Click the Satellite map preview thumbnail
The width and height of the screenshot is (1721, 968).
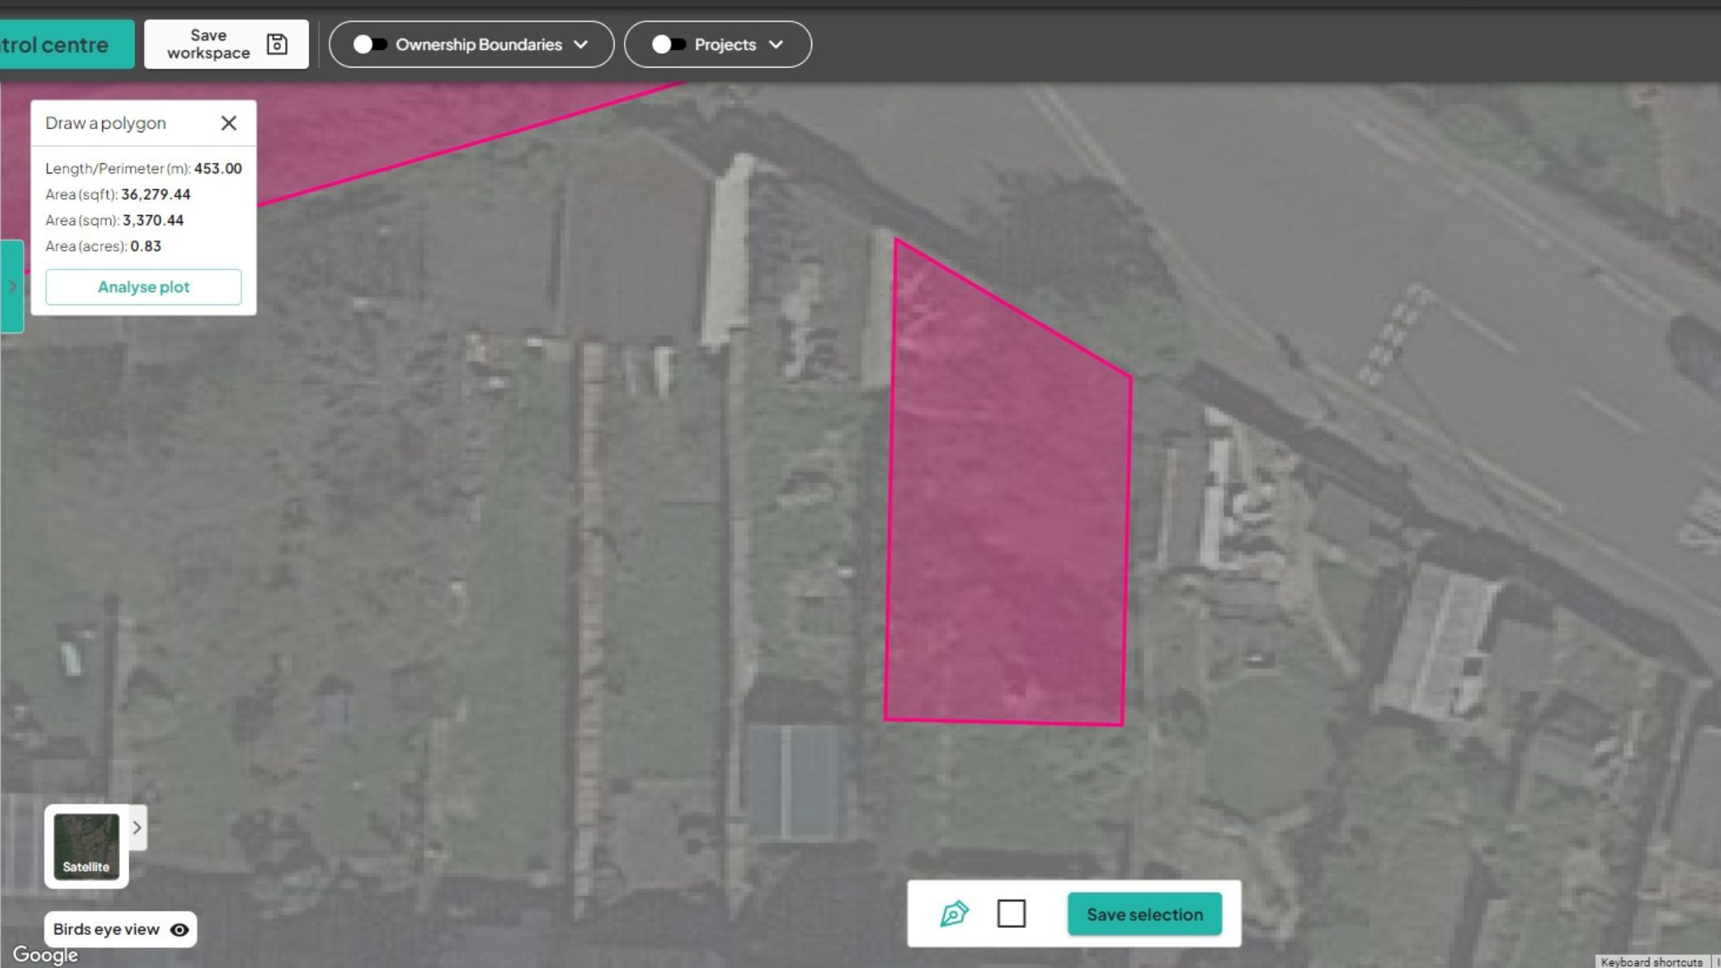(x=85, y=846)
